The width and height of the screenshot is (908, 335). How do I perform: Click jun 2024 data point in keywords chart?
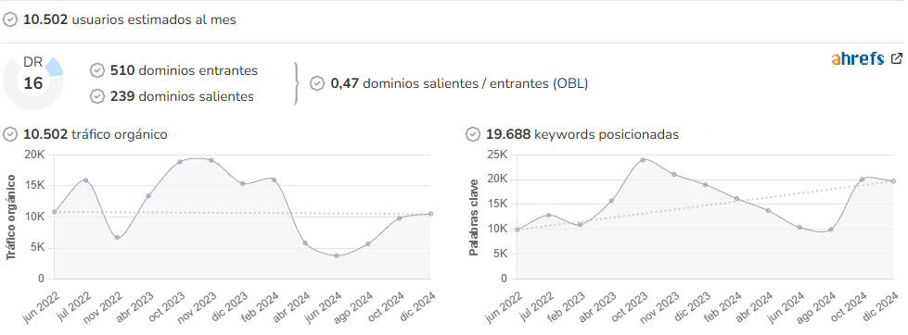point(799,228)
